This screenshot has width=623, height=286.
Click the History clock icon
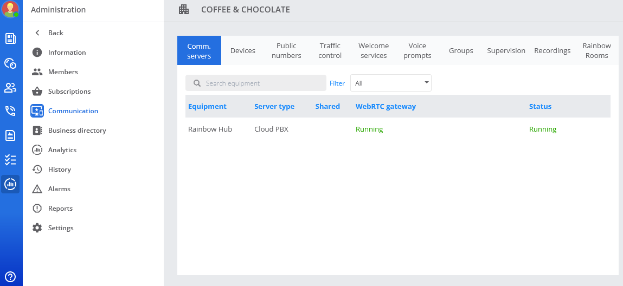[37, 170]
